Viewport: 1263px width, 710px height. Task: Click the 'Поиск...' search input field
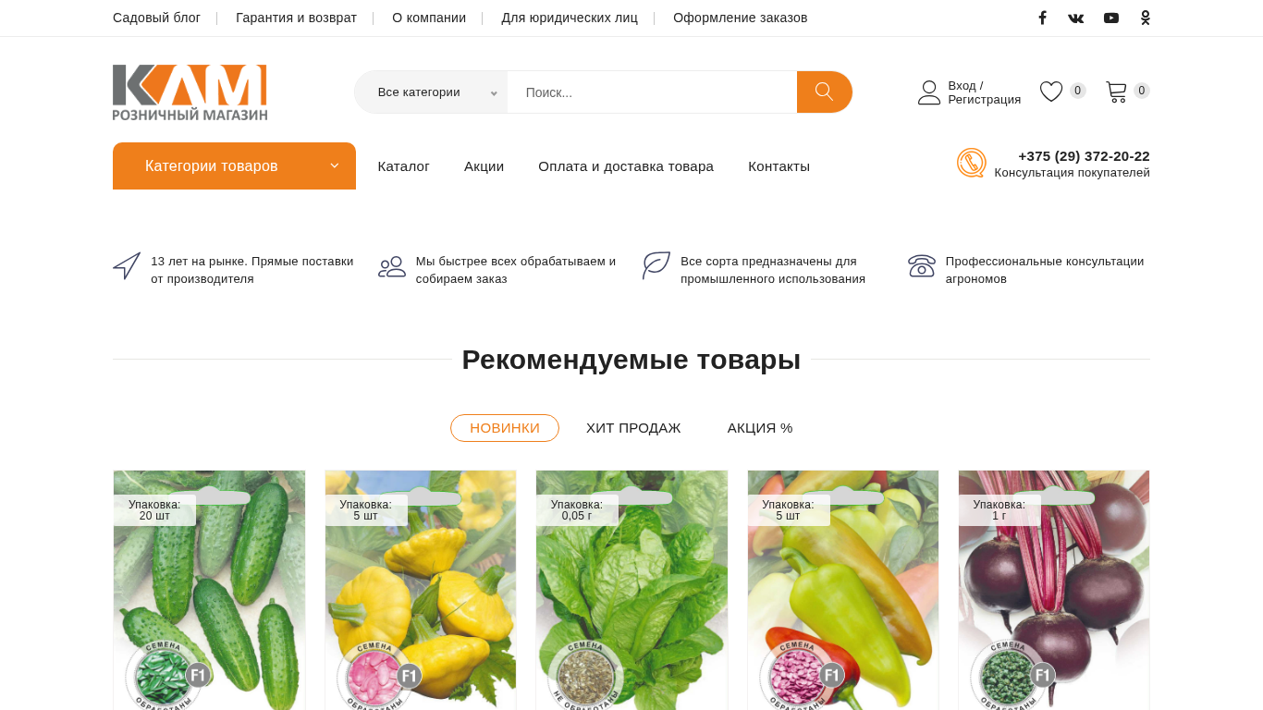click(652, 92)
